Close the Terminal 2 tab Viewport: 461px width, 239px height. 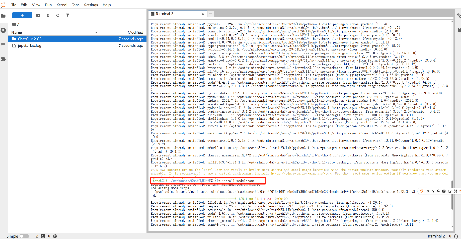coord(203,14)
